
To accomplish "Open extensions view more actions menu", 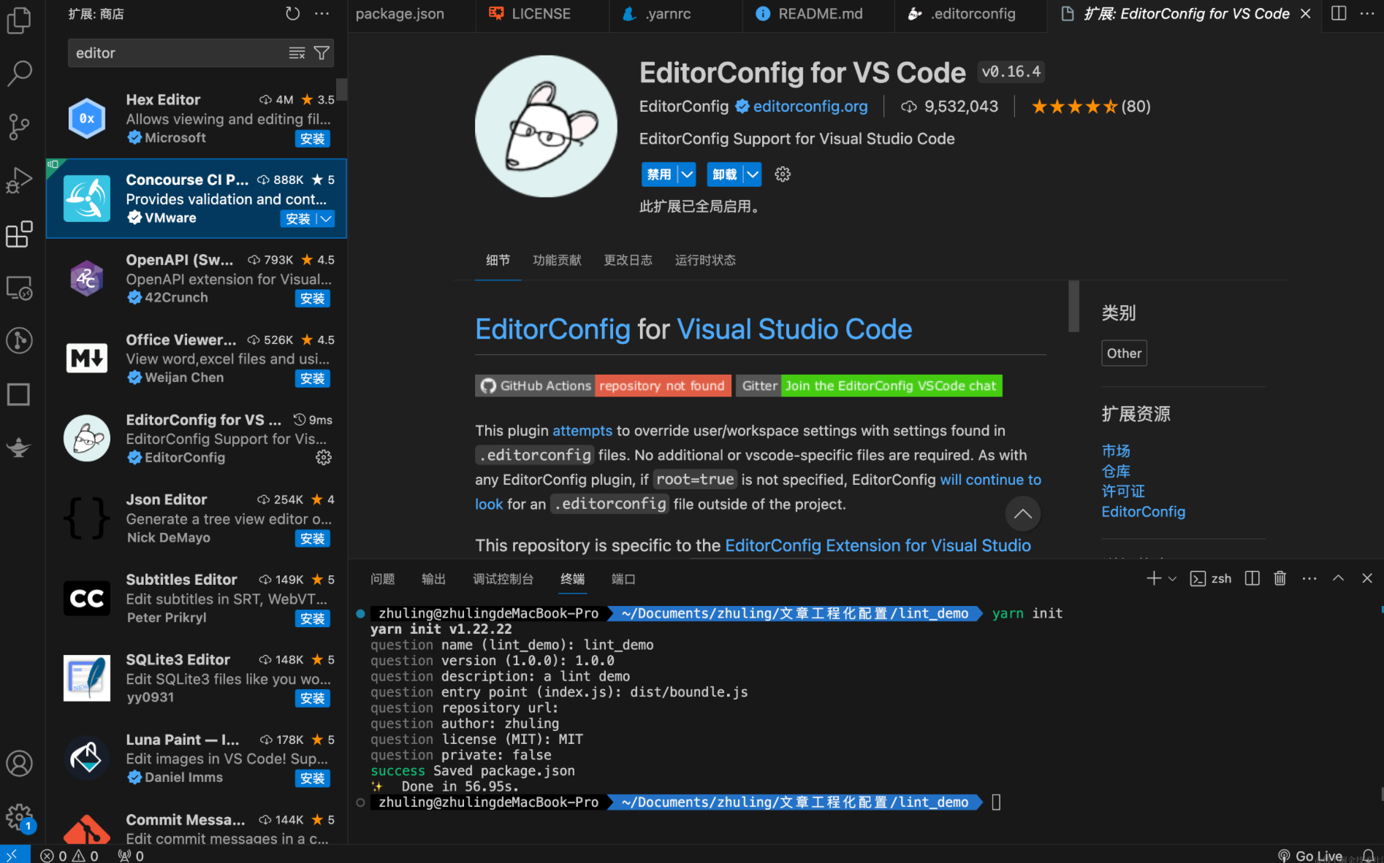I will click(x=322, y=14).
